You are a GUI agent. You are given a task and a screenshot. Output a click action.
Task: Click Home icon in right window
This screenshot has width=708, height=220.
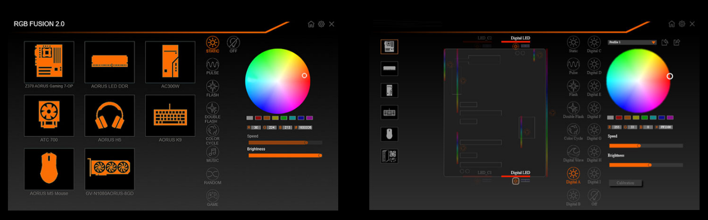click(x=672, y=24)
